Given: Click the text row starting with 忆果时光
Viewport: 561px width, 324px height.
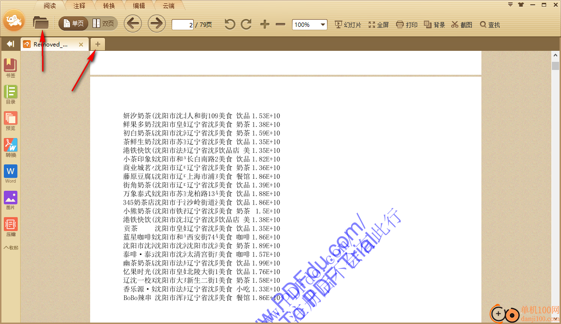Looking at the screenshot, I should pyautogui.click(x=201, y=272).
